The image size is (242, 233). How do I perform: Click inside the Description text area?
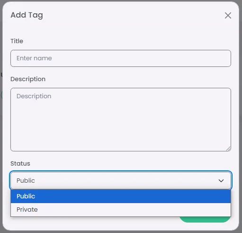pyautogui.click(x=121, y=120)
